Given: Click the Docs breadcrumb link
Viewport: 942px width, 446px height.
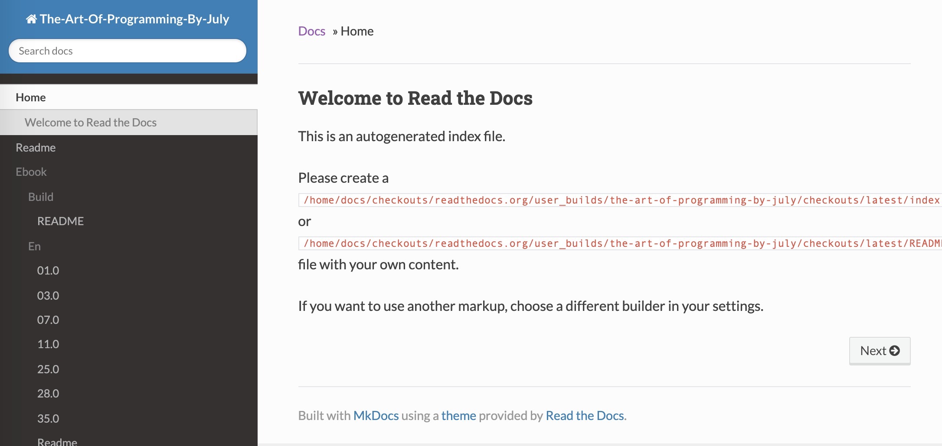Looking at the screenshot, I should point(311,31).
